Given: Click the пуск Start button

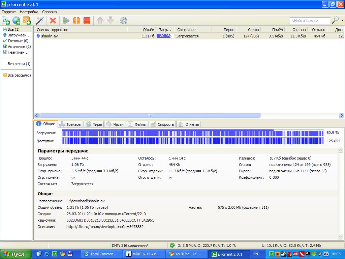Looking at the screenshot, I should pos(16,254).
